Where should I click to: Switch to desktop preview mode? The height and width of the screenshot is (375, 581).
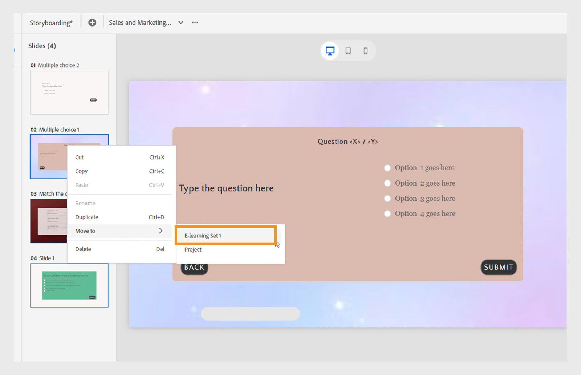(329, 50)
